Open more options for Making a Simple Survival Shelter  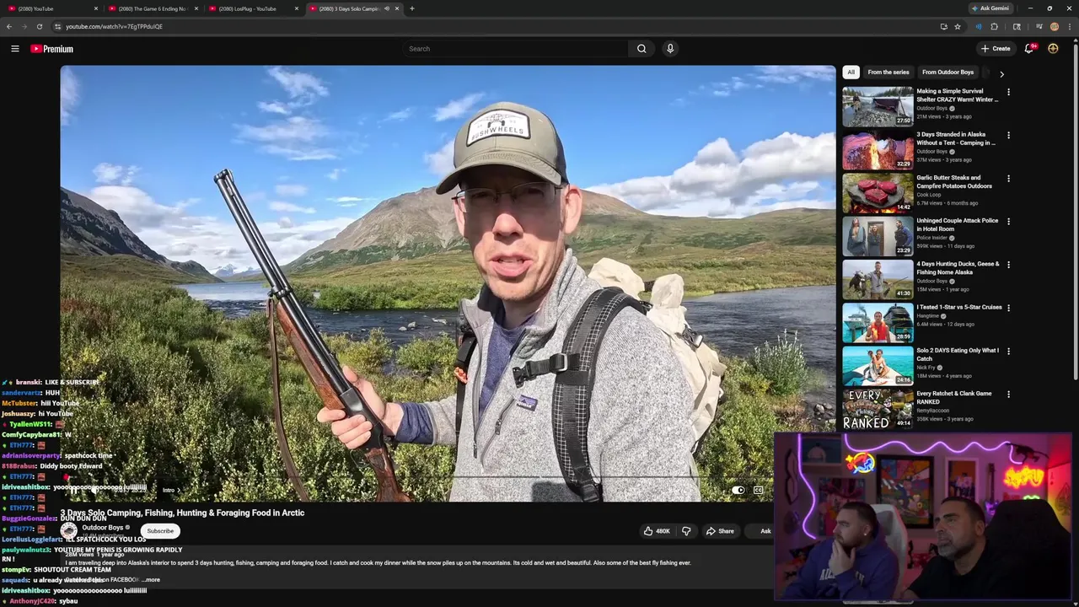click(x=1008, y=92)
